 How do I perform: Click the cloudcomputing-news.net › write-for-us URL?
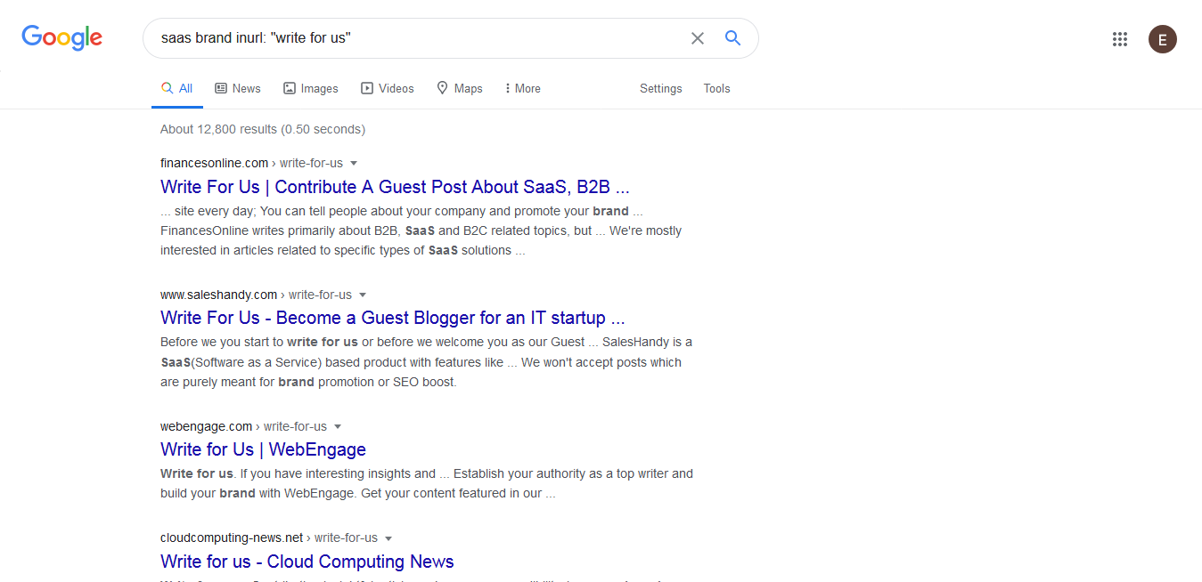tap(269, 538)
